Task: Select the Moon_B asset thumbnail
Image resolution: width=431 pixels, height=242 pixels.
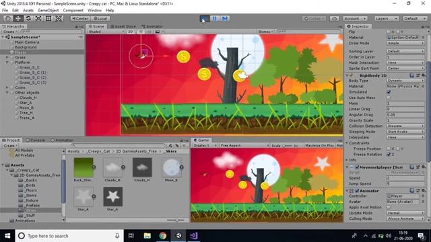Action: [x=172, y=167]
